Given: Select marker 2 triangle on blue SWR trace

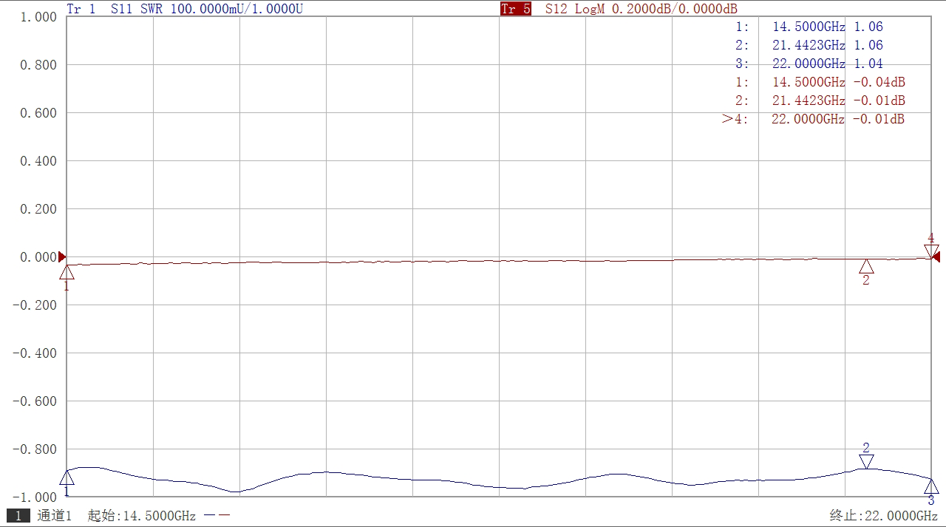Looking at the screenshot, I should tap(866, 461).
